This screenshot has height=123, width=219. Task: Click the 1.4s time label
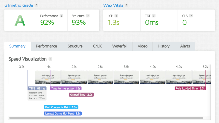(x=48, y=67)
